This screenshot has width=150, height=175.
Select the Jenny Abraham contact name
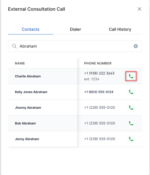(27, 139)
